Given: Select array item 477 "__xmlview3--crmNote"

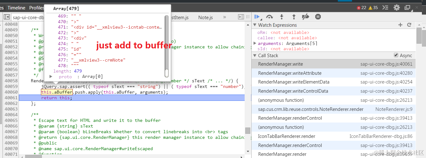Looking at the screenshot, I should pyautogui.click(x=92, y=60).
